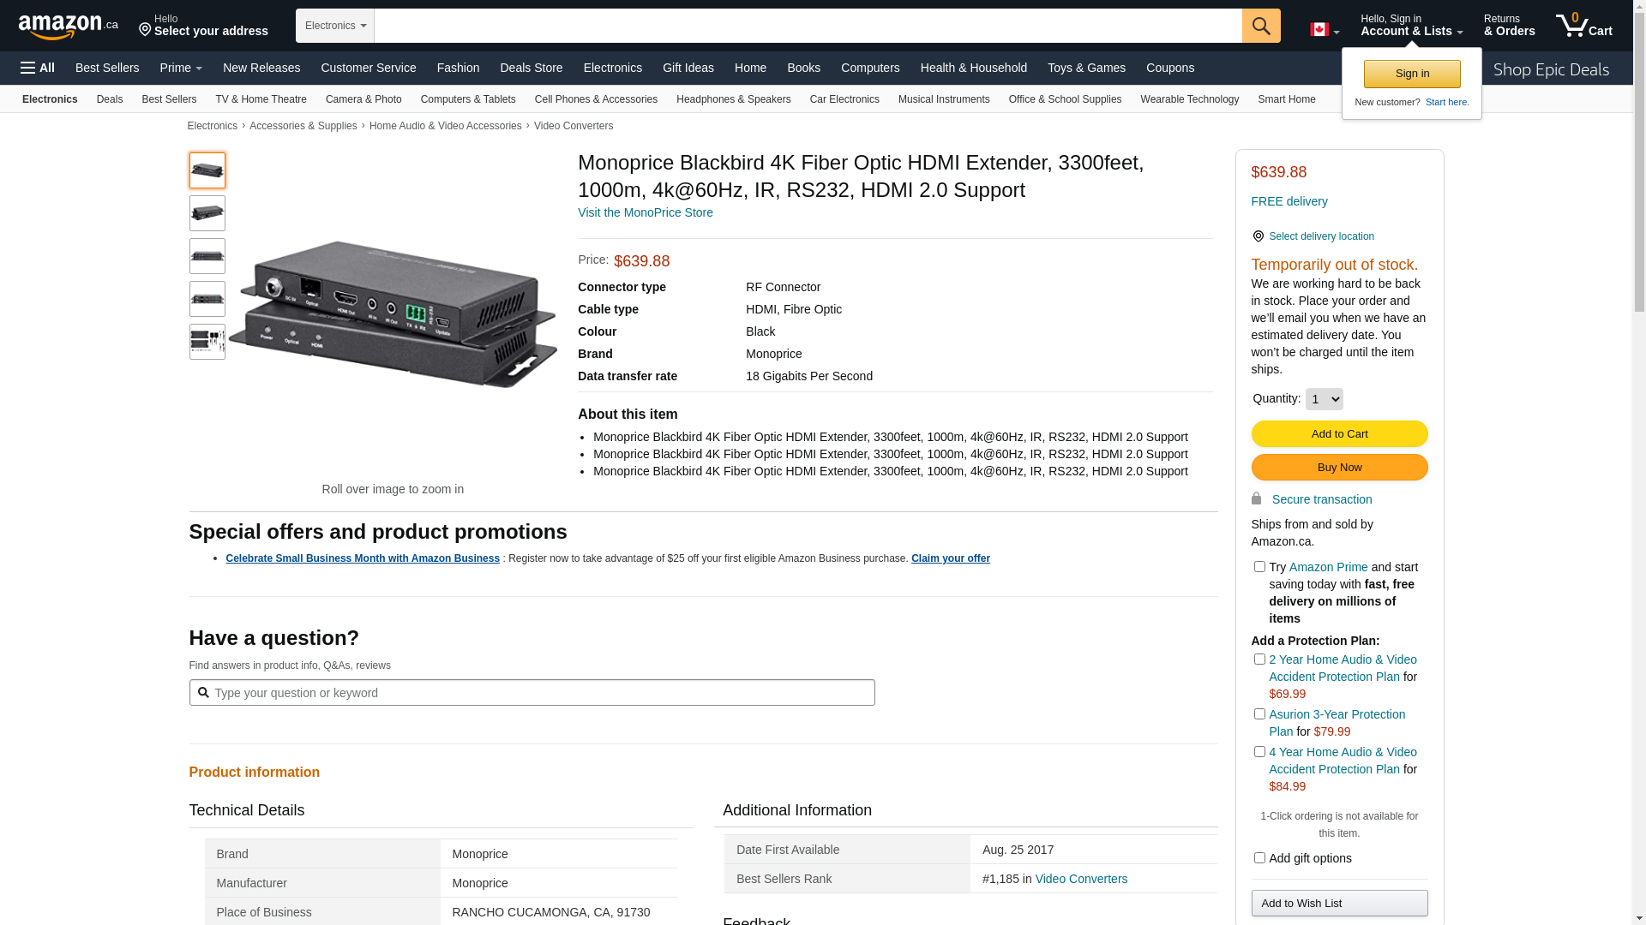Select the last product thumbnail image
This screenshot has width=1646, height=925.
(207, 342)
